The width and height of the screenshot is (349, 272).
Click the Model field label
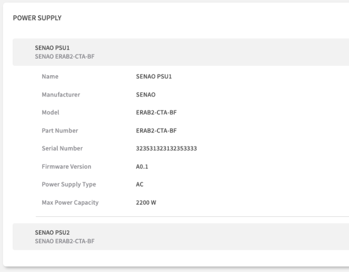51,112
